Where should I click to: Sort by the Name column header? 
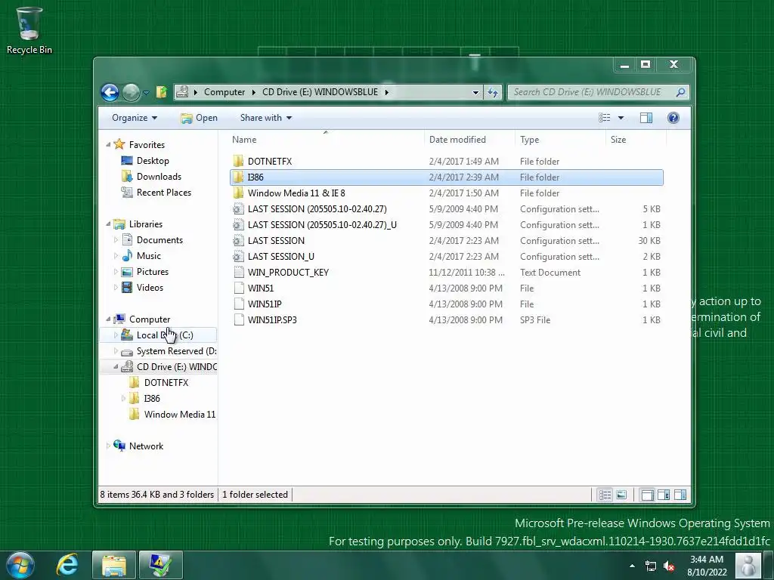pyautogui.click(x=326, y=140)
